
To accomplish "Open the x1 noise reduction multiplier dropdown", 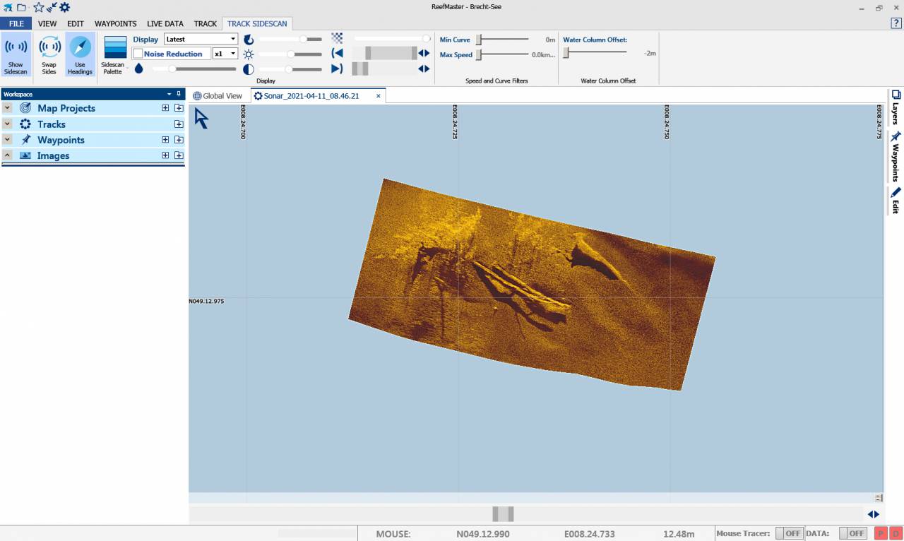I will (225, 54).
